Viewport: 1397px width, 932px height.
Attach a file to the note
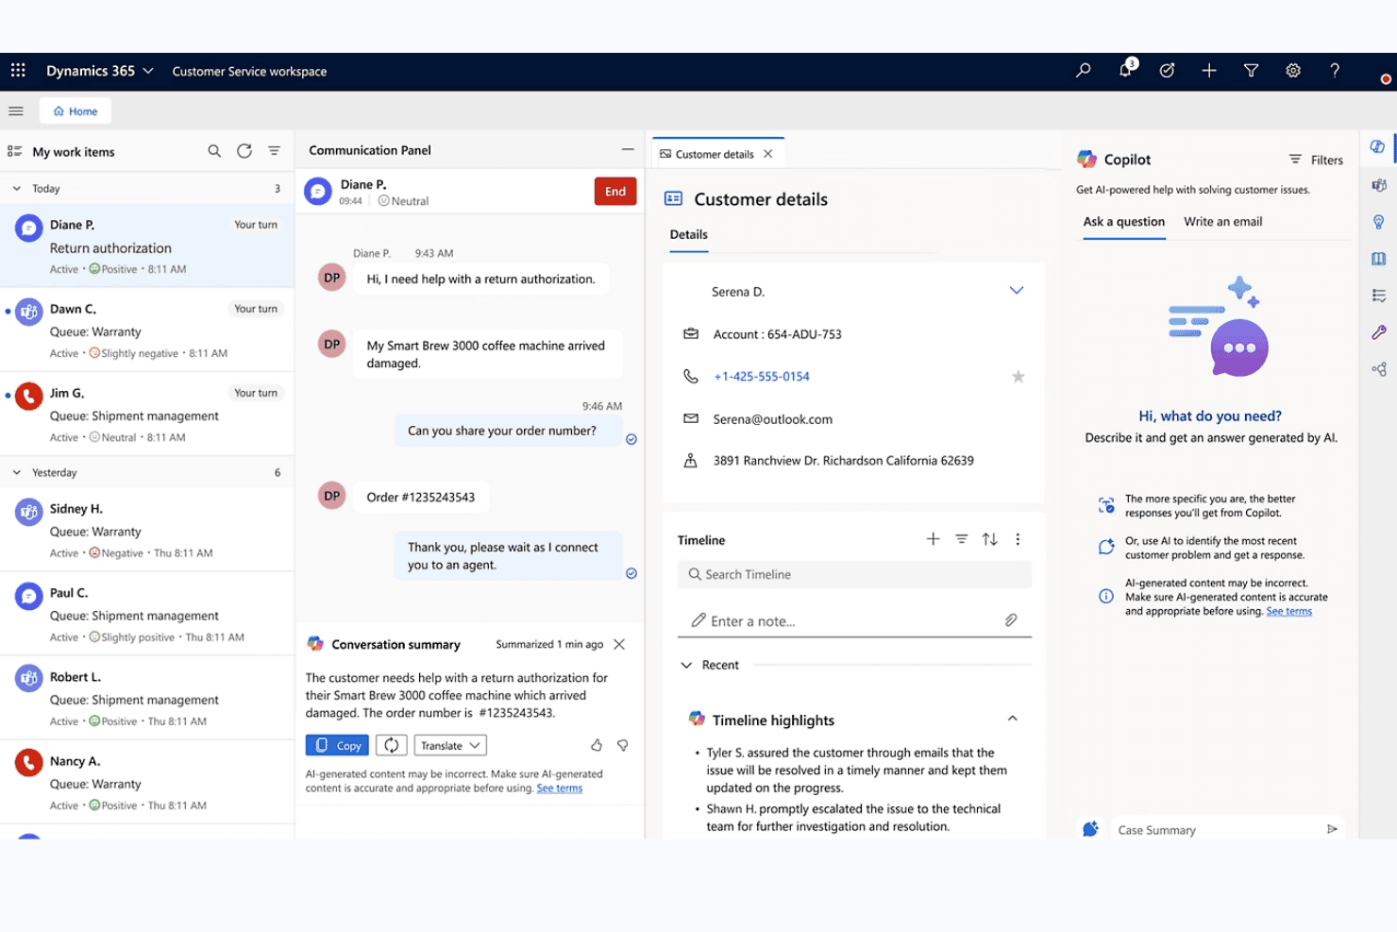(1011, 620)
